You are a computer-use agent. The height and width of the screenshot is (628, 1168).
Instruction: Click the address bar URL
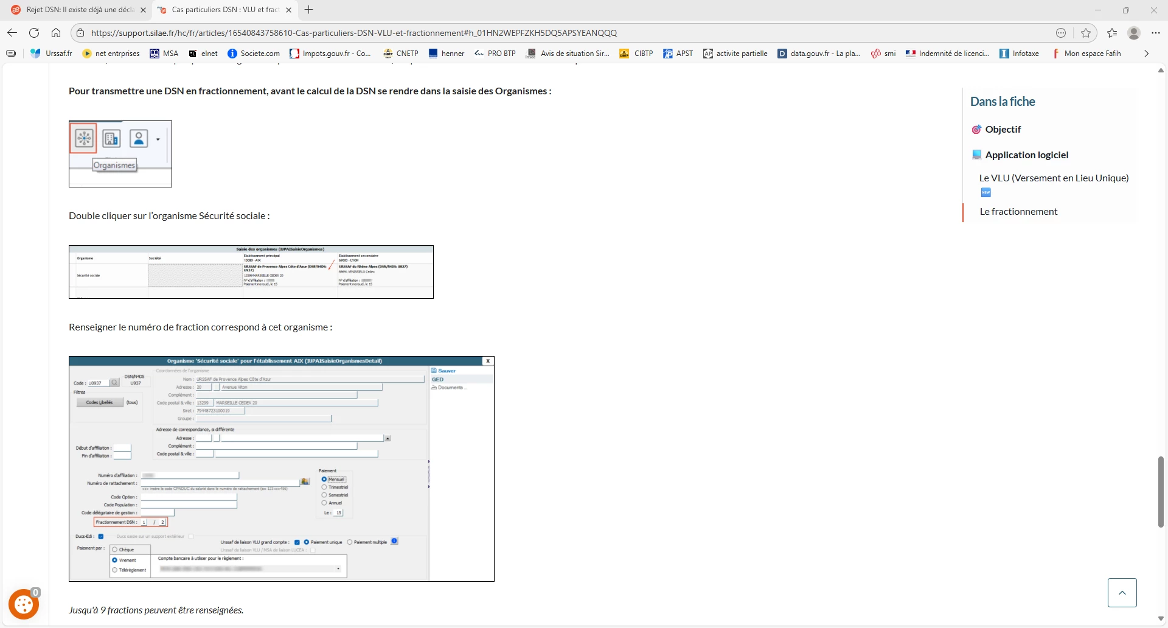(354, 33)
